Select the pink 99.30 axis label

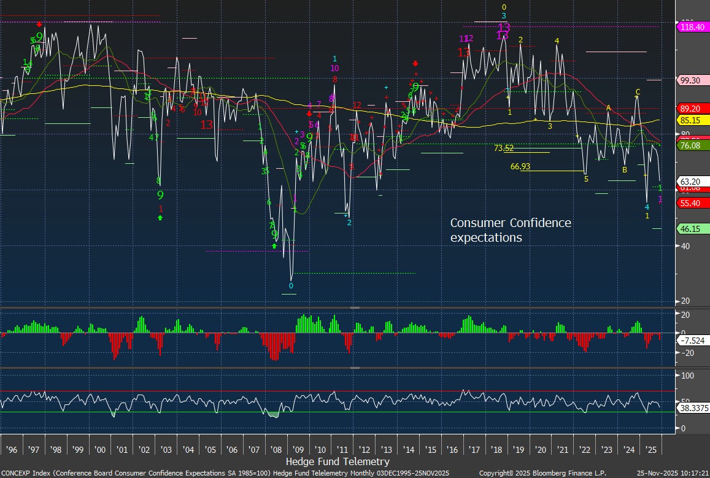pyautogui.click(x=691, y=80)
